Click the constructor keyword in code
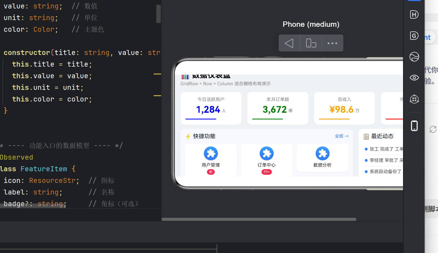This screenshot has height=253, width=438. click(x=27, y=53)
